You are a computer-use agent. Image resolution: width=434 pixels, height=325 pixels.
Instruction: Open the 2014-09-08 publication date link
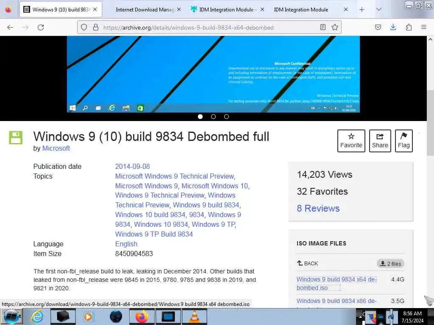pos(132,166)
